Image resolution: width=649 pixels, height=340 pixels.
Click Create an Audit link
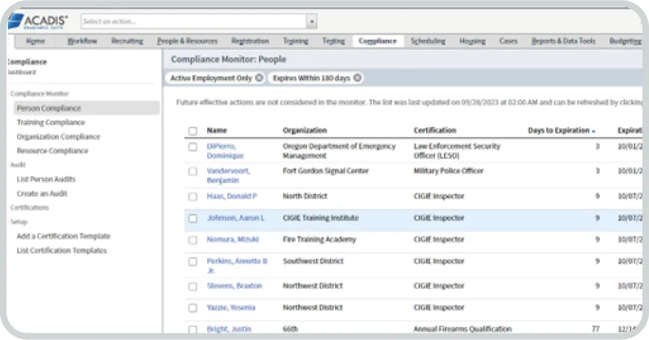[x=42, y=194]
